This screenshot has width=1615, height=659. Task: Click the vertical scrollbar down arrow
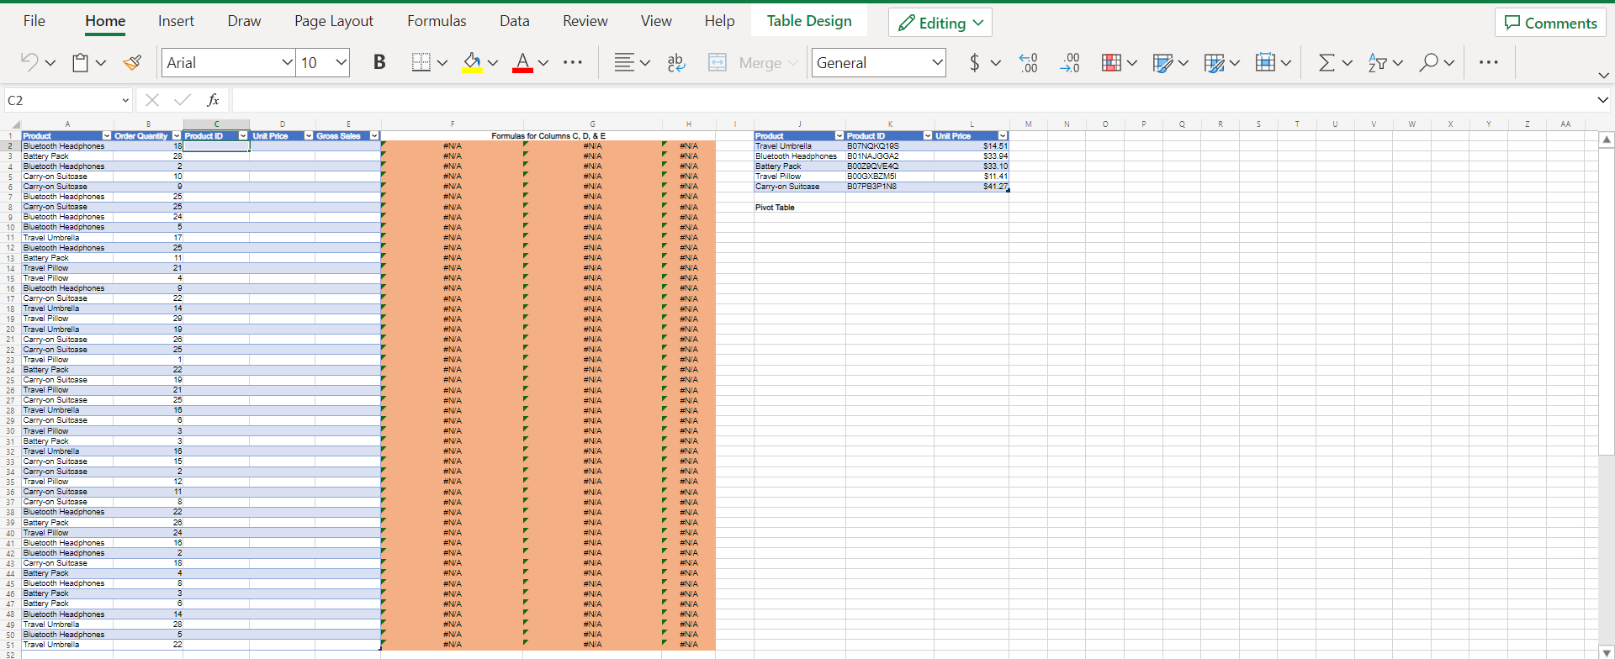pyautogui.click(x=1606, y=652)
